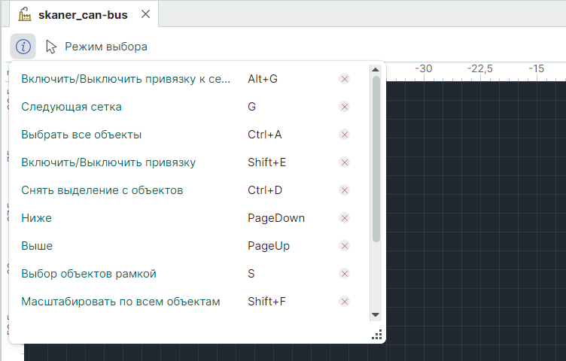Remove the PageDown shortcut for Ниже

point(345,218)
